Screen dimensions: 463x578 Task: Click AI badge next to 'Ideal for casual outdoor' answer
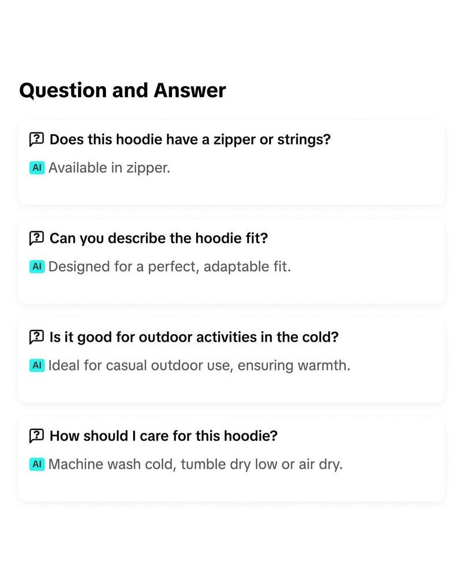tap(37, 365)
